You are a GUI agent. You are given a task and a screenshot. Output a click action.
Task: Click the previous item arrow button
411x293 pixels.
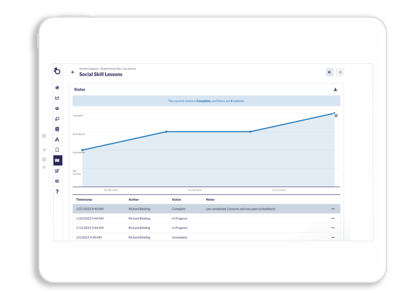point(330,72)
